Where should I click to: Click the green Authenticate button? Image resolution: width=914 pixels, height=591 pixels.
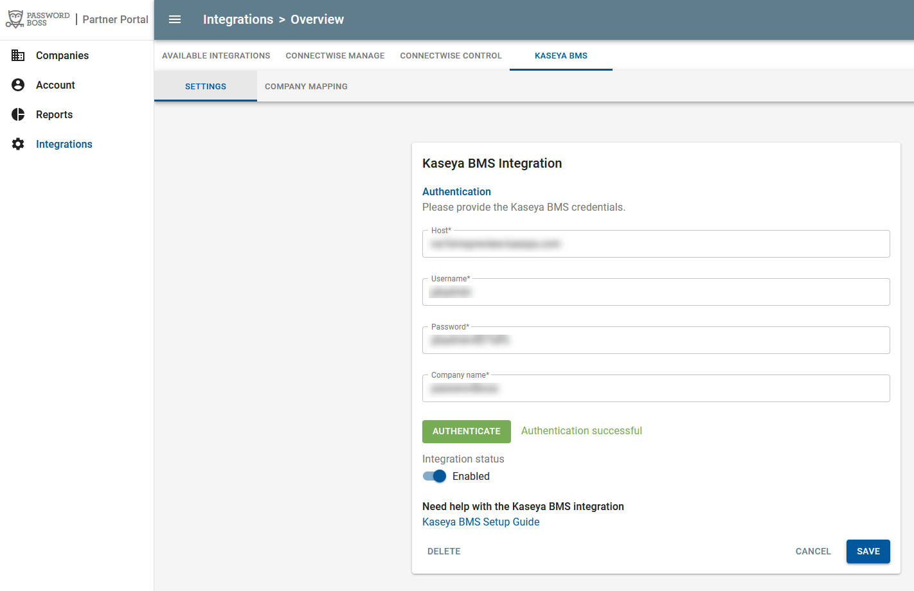(x=467, y=432)
